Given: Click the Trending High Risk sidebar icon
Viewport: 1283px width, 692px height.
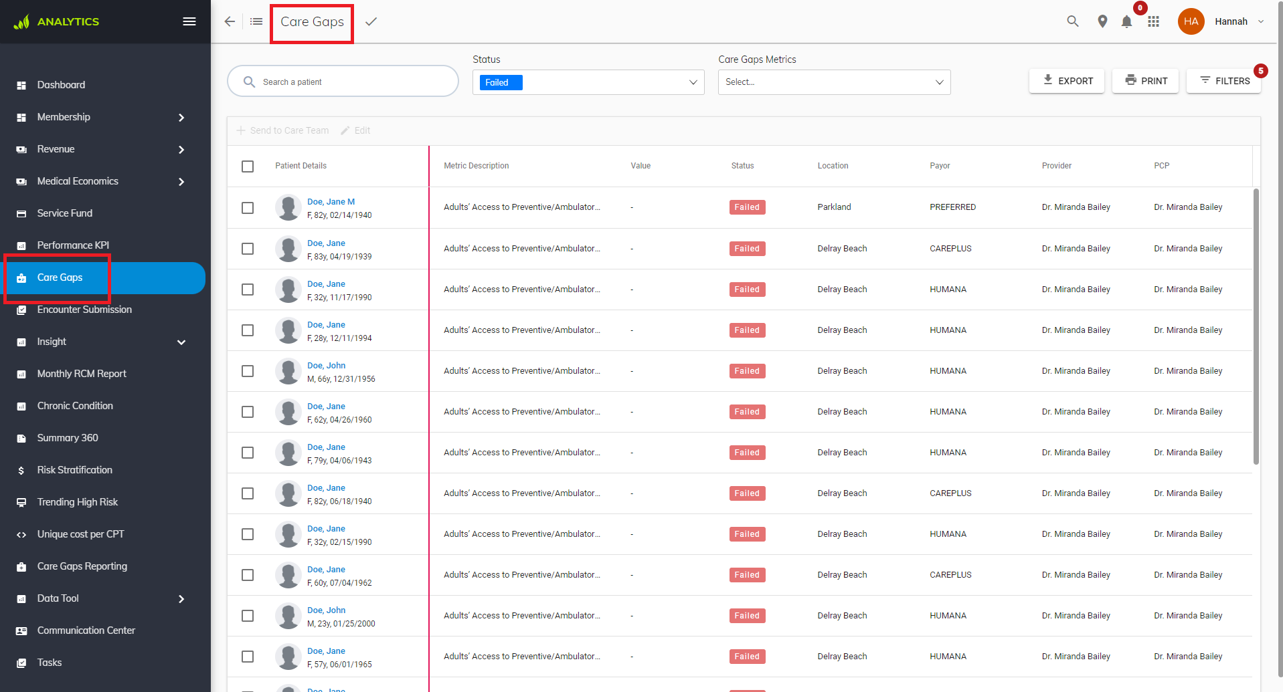Looking at the screenshot, I should 21,503.
